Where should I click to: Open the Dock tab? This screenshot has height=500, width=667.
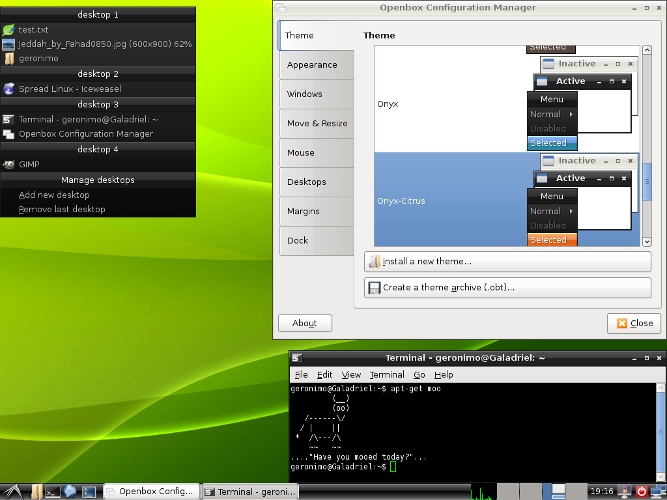click(x=317, y=241)
